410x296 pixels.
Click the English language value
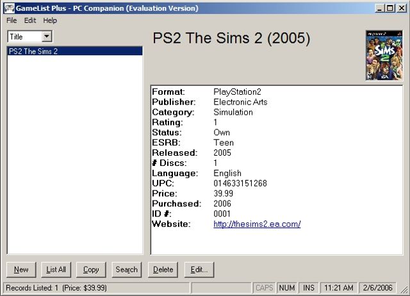(227, 173)
